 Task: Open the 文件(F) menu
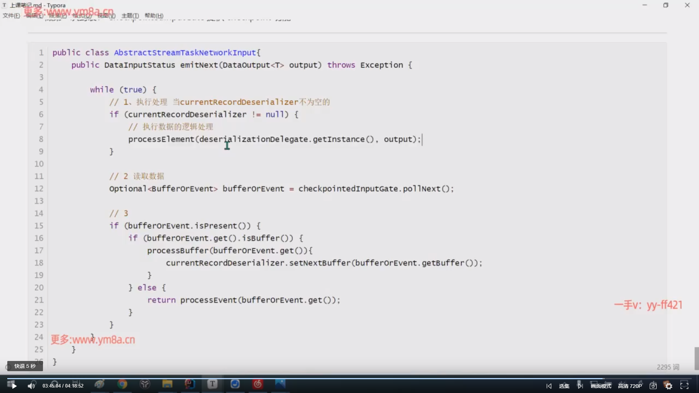(x=11, y=16)
